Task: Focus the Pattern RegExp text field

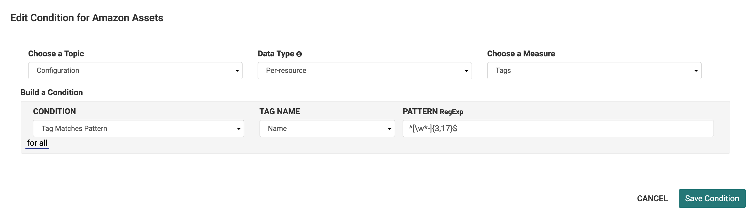Action: [558, 128]
